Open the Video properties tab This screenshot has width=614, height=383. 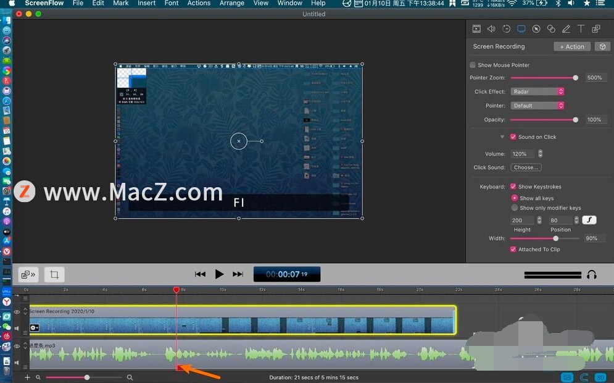(476, 28)
